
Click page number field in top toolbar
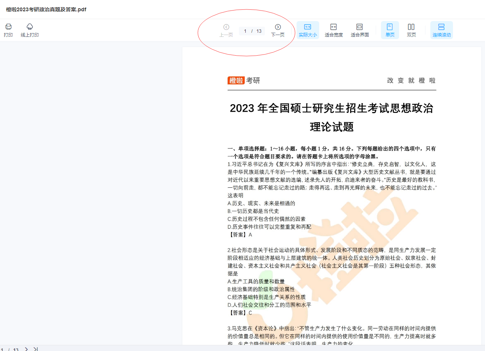[x=245, y=31]
